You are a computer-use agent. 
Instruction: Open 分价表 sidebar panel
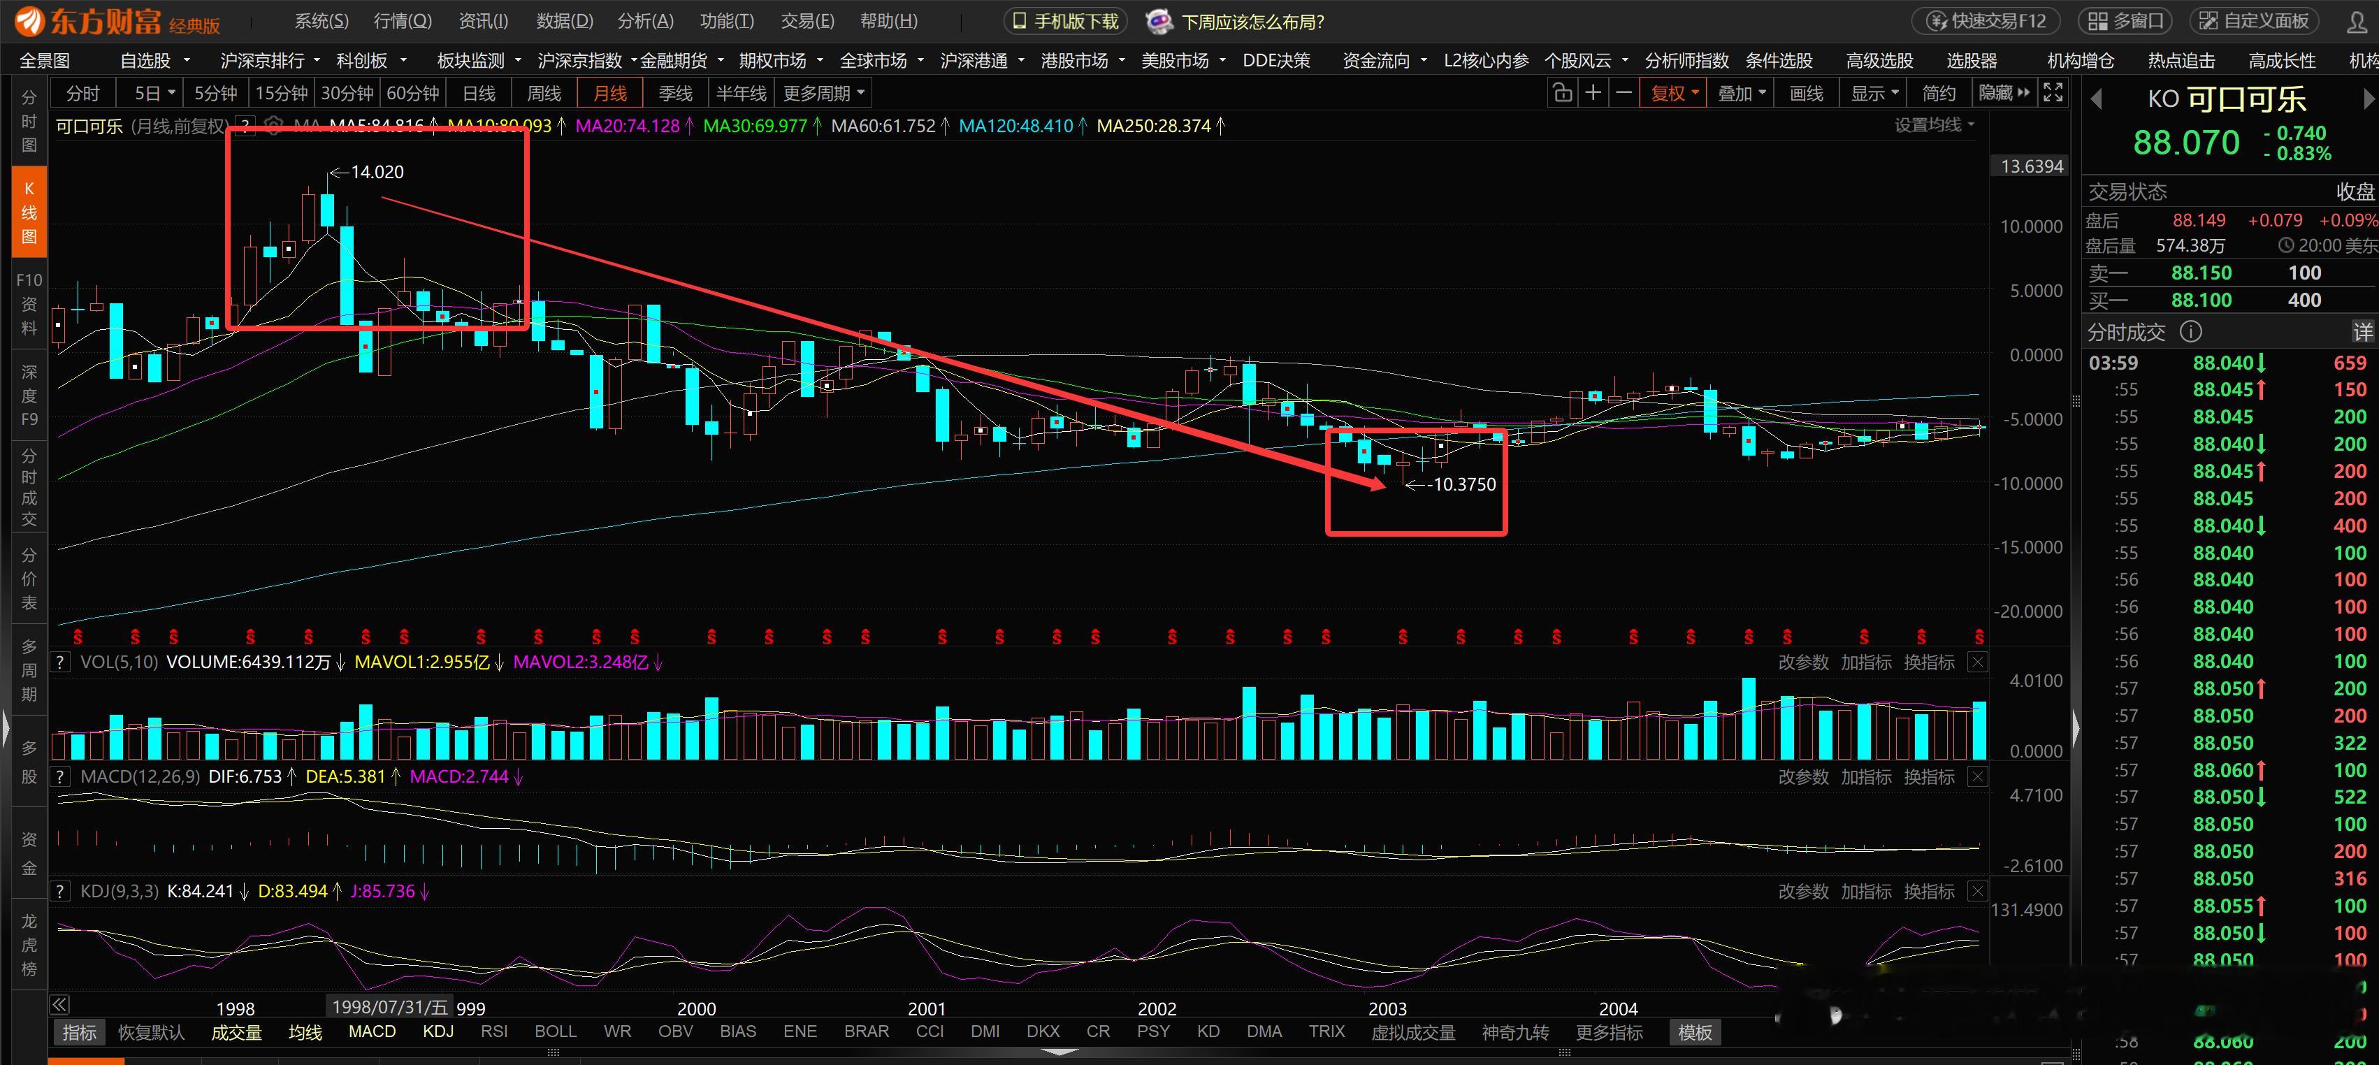tap(29, 578)
